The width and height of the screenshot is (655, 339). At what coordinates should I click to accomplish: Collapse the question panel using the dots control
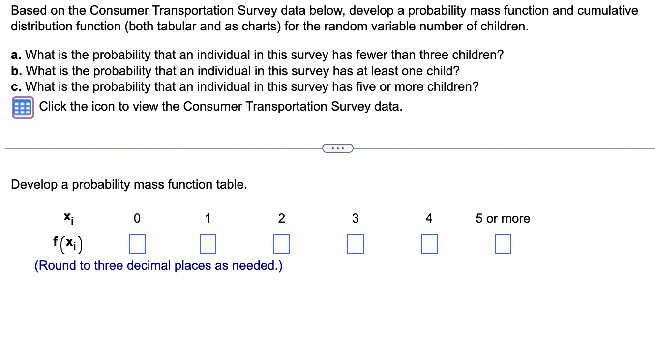pyautogui.click(x=337, y=147)
